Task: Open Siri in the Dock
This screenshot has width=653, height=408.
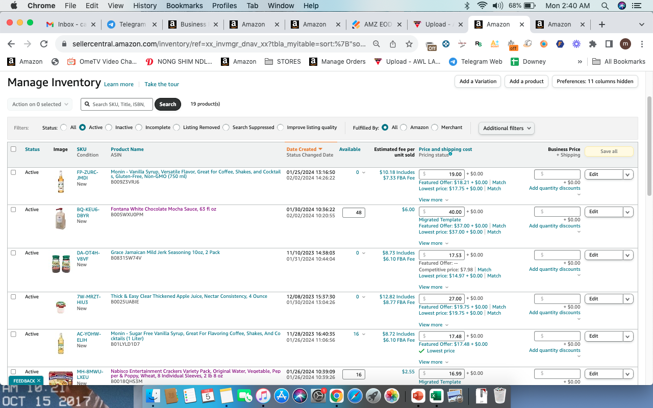Action: pos(300,395)
